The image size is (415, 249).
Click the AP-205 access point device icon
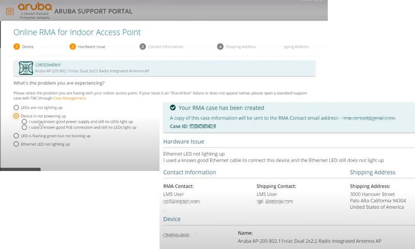click(26, 68)
